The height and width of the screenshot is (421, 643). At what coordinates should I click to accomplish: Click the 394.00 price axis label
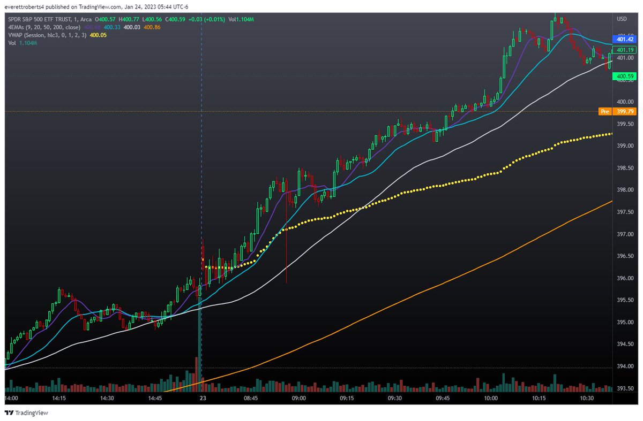pyautogui.click(x=625, y=367)
